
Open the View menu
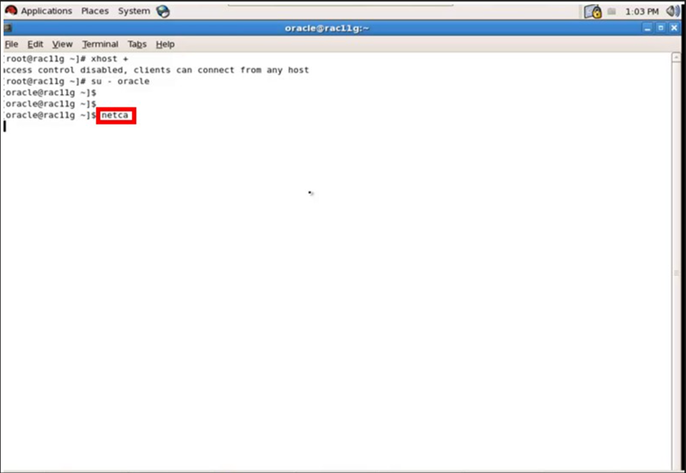62,45
